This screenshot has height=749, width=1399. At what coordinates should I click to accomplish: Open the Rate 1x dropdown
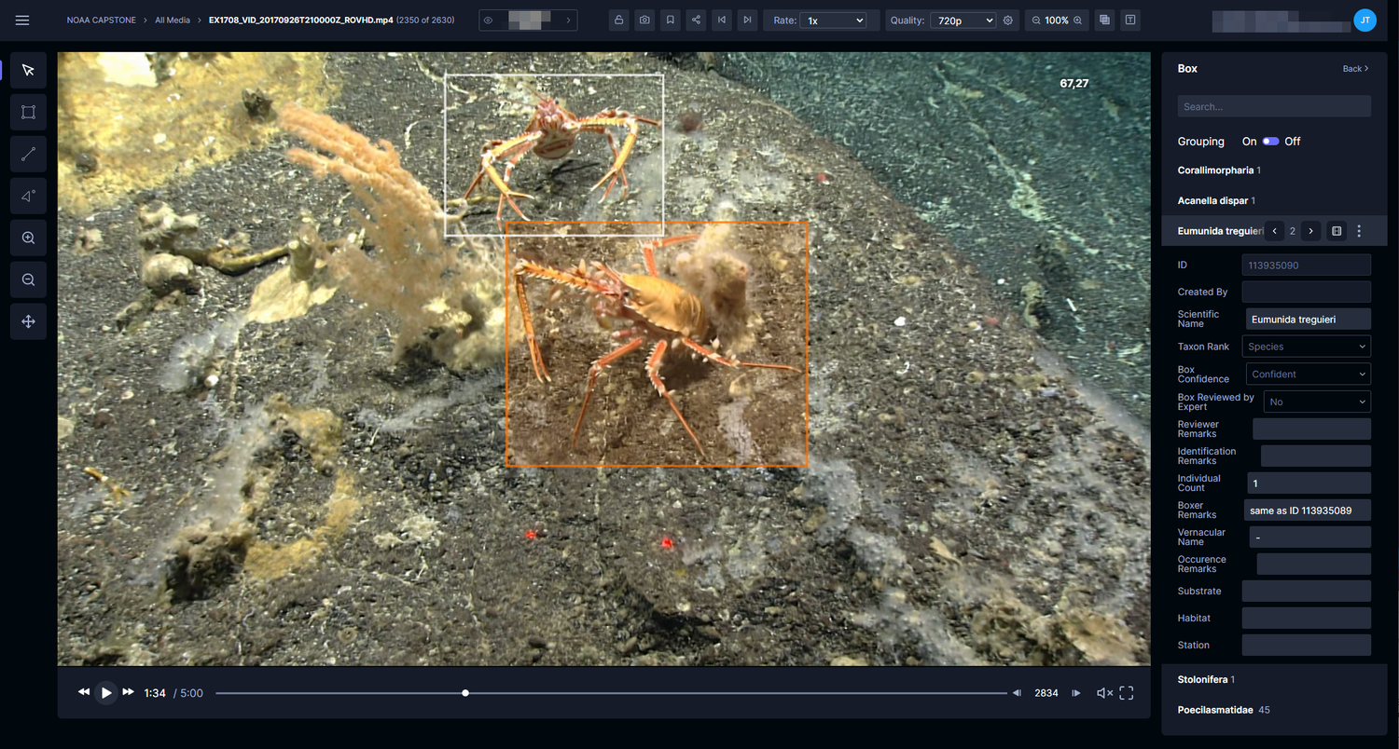tap(834, 20)
